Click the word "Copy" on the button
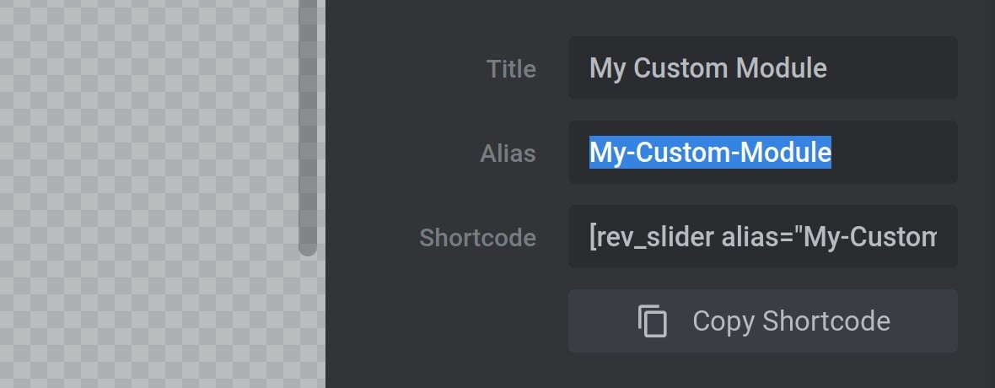 723,322
